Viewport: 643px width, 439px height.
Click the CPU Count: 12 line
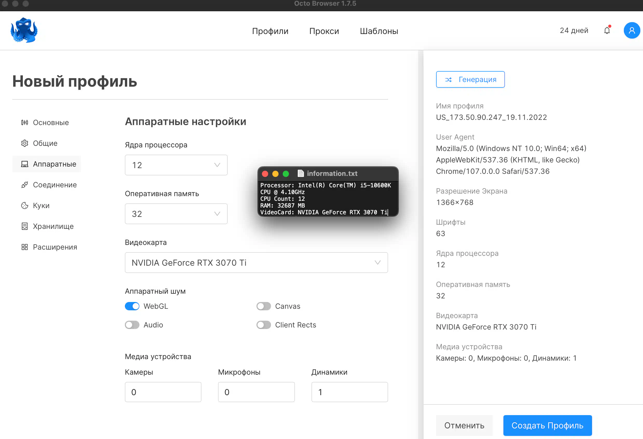[282, 199]
